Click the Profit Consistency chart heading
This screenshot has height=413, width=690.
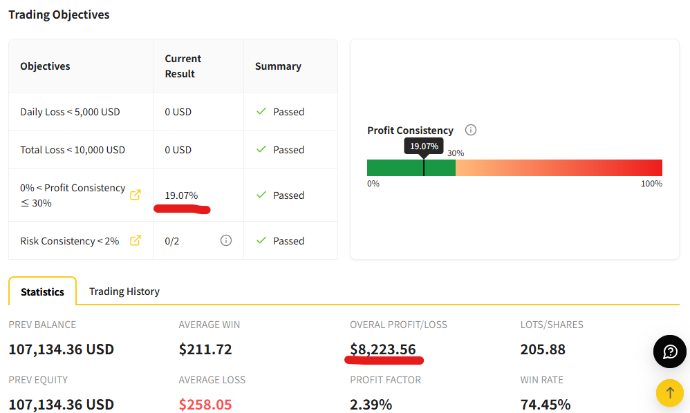(410, 131)
